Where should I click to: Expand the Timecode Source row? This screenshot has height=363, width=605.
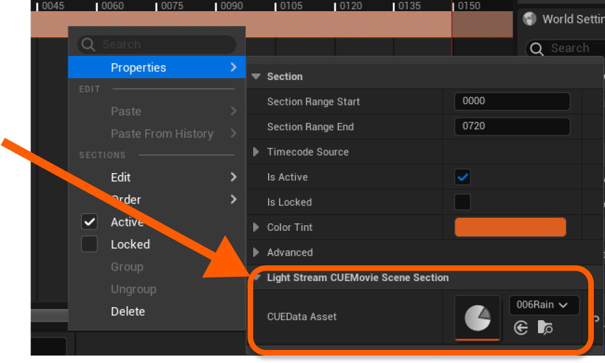click(x=256, y=152)
